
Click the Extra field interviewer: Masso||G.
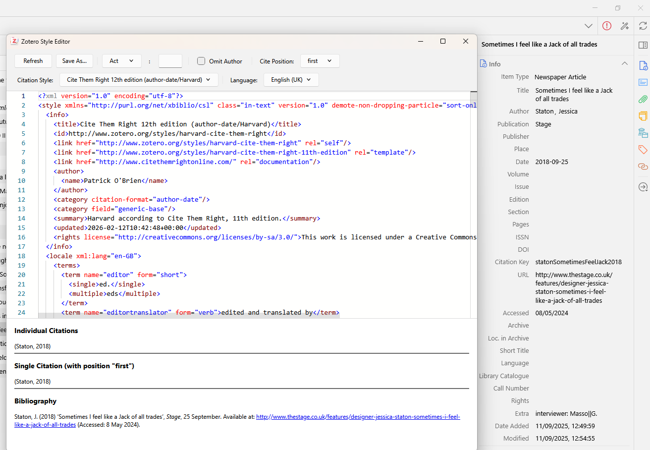pyautogui.click(x=566, y=413)
